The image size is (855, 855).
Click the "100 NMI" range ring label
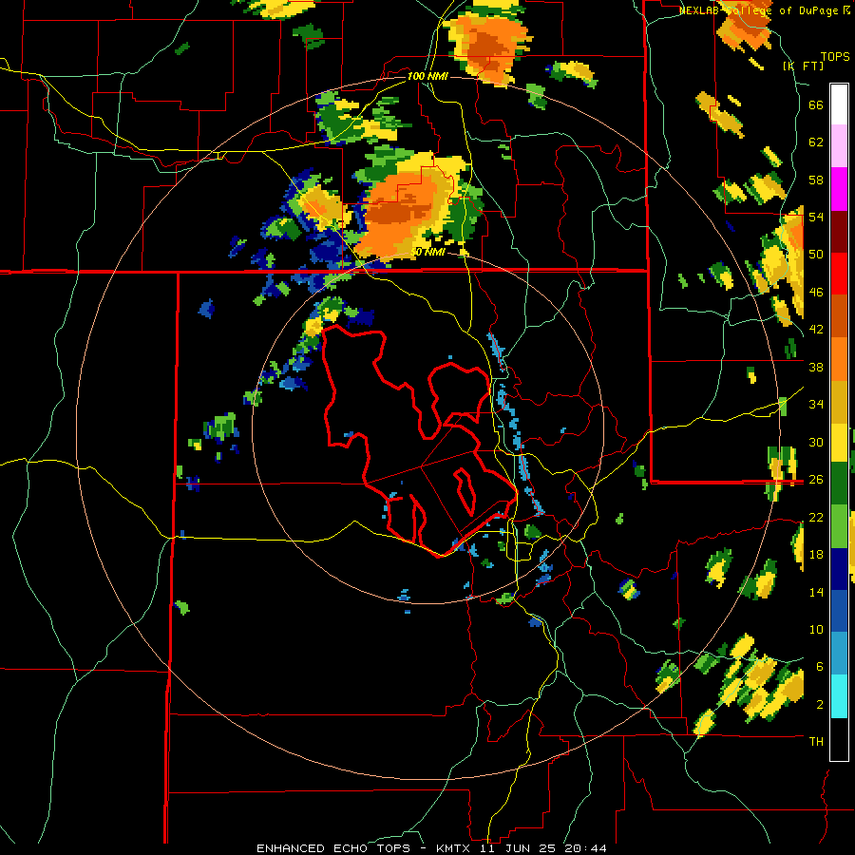[x=427, y=76]
